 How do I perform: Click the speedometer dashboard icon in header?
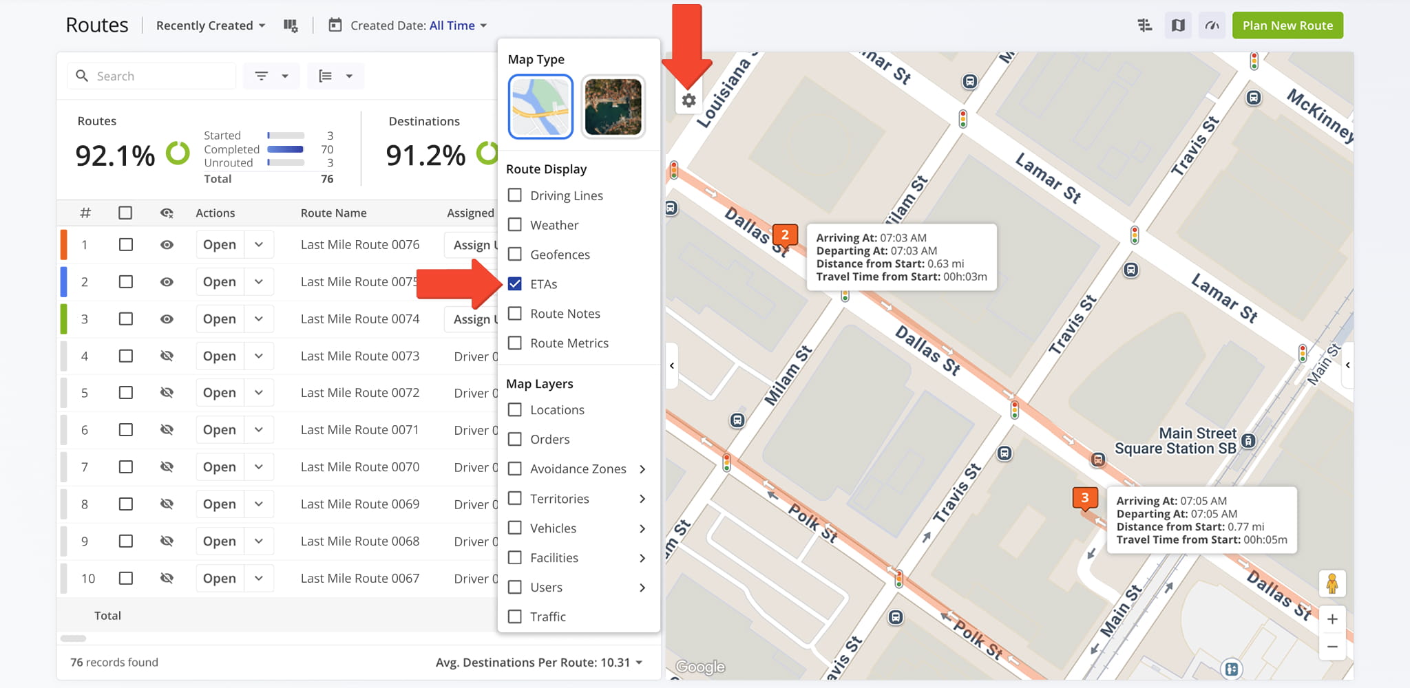tap(1212, 25)
